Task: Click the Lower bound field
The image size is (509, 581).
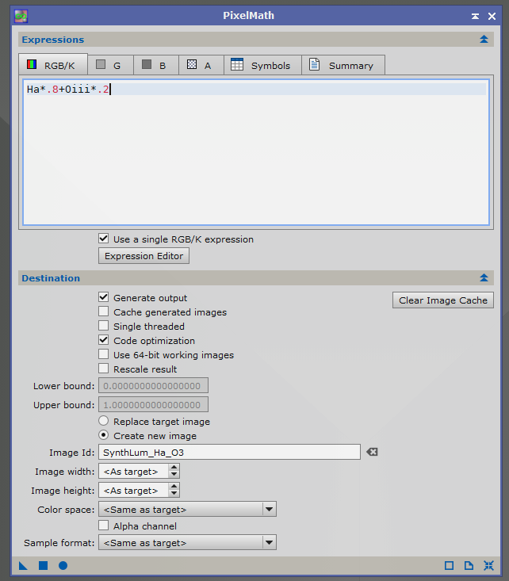Action: click(x=153, y=386)
